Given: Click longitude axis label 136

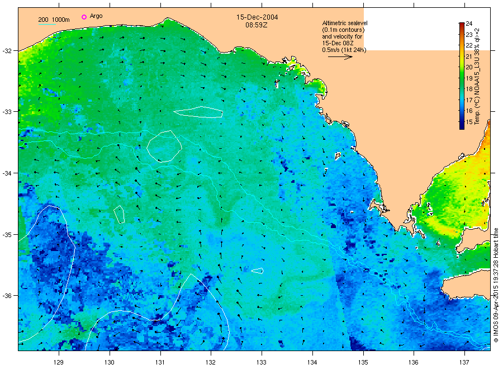Looking at the screenshot, I should tap(414, 362).
